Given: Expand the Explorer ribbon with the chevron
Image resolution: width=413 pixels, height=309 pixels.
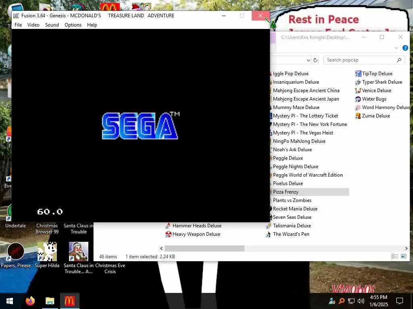Looking at the screenshot, I should tap(396, 48).
